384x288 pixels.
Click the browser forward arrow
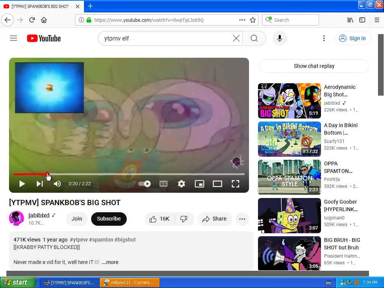pos(20,20)
